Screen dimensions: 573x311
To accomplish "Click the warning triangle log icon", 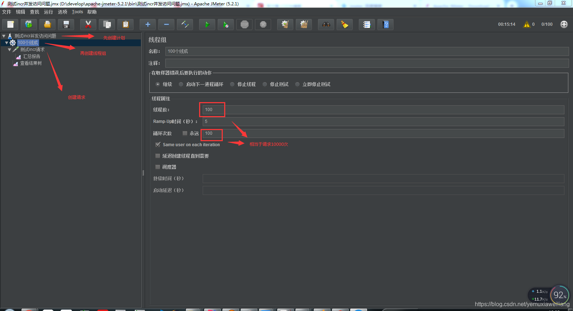I will 526,24.
